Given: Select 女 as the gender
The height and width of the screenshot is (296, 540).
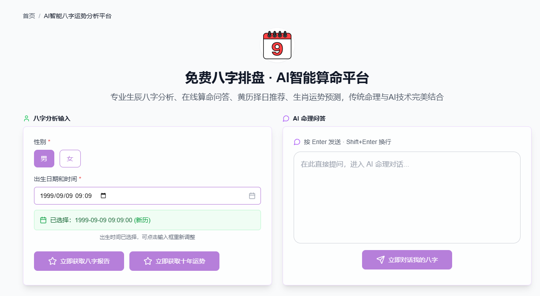Looking at the screenshot, I should click(x=70, y=159).
